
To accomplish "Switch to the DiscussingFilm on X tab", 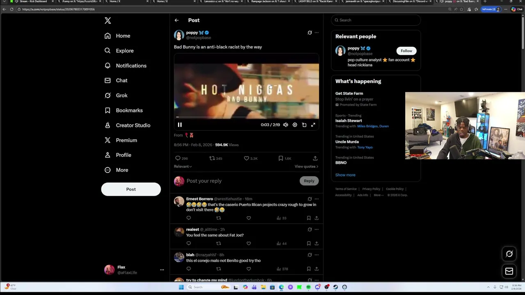I will [x=410, y=2].
